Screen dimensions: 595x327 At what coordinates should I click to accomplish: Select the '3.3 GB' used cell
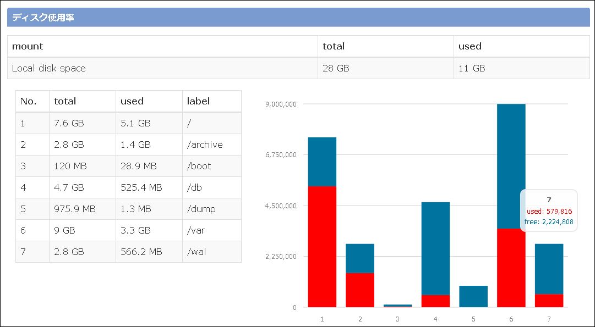(x=149, y=230)
